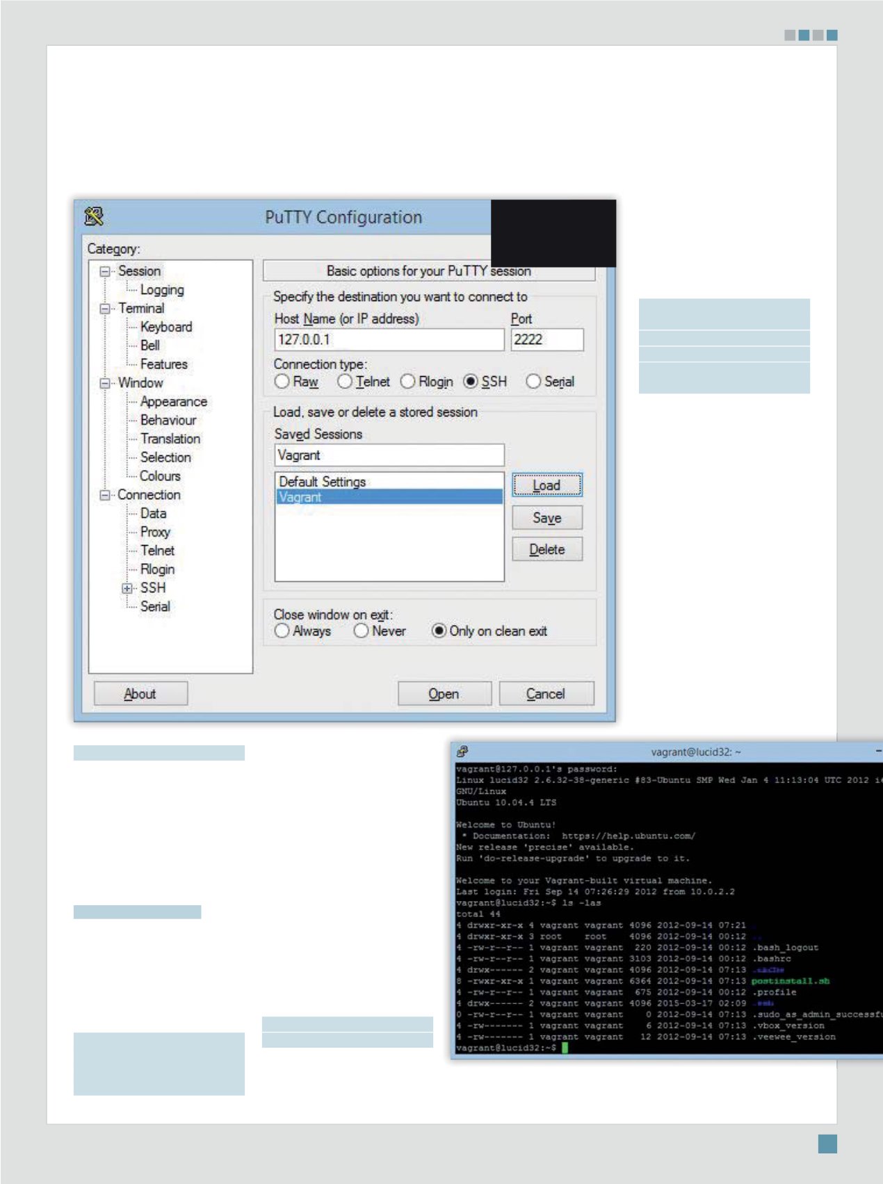Select Default Settings in saved sessions list

tap(389, 482)
